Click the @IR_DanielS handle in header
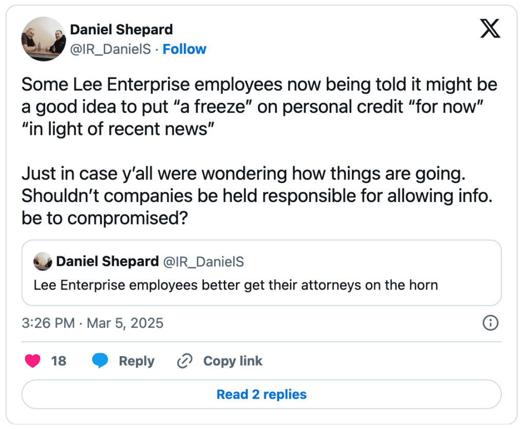 click(110, 49)
